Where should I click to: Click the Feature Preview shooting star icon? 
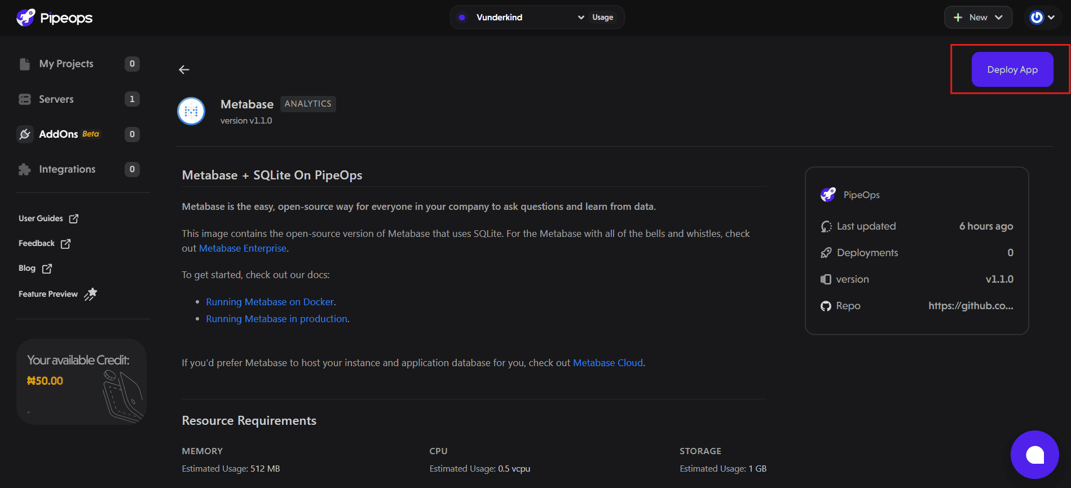click(91, 294)
